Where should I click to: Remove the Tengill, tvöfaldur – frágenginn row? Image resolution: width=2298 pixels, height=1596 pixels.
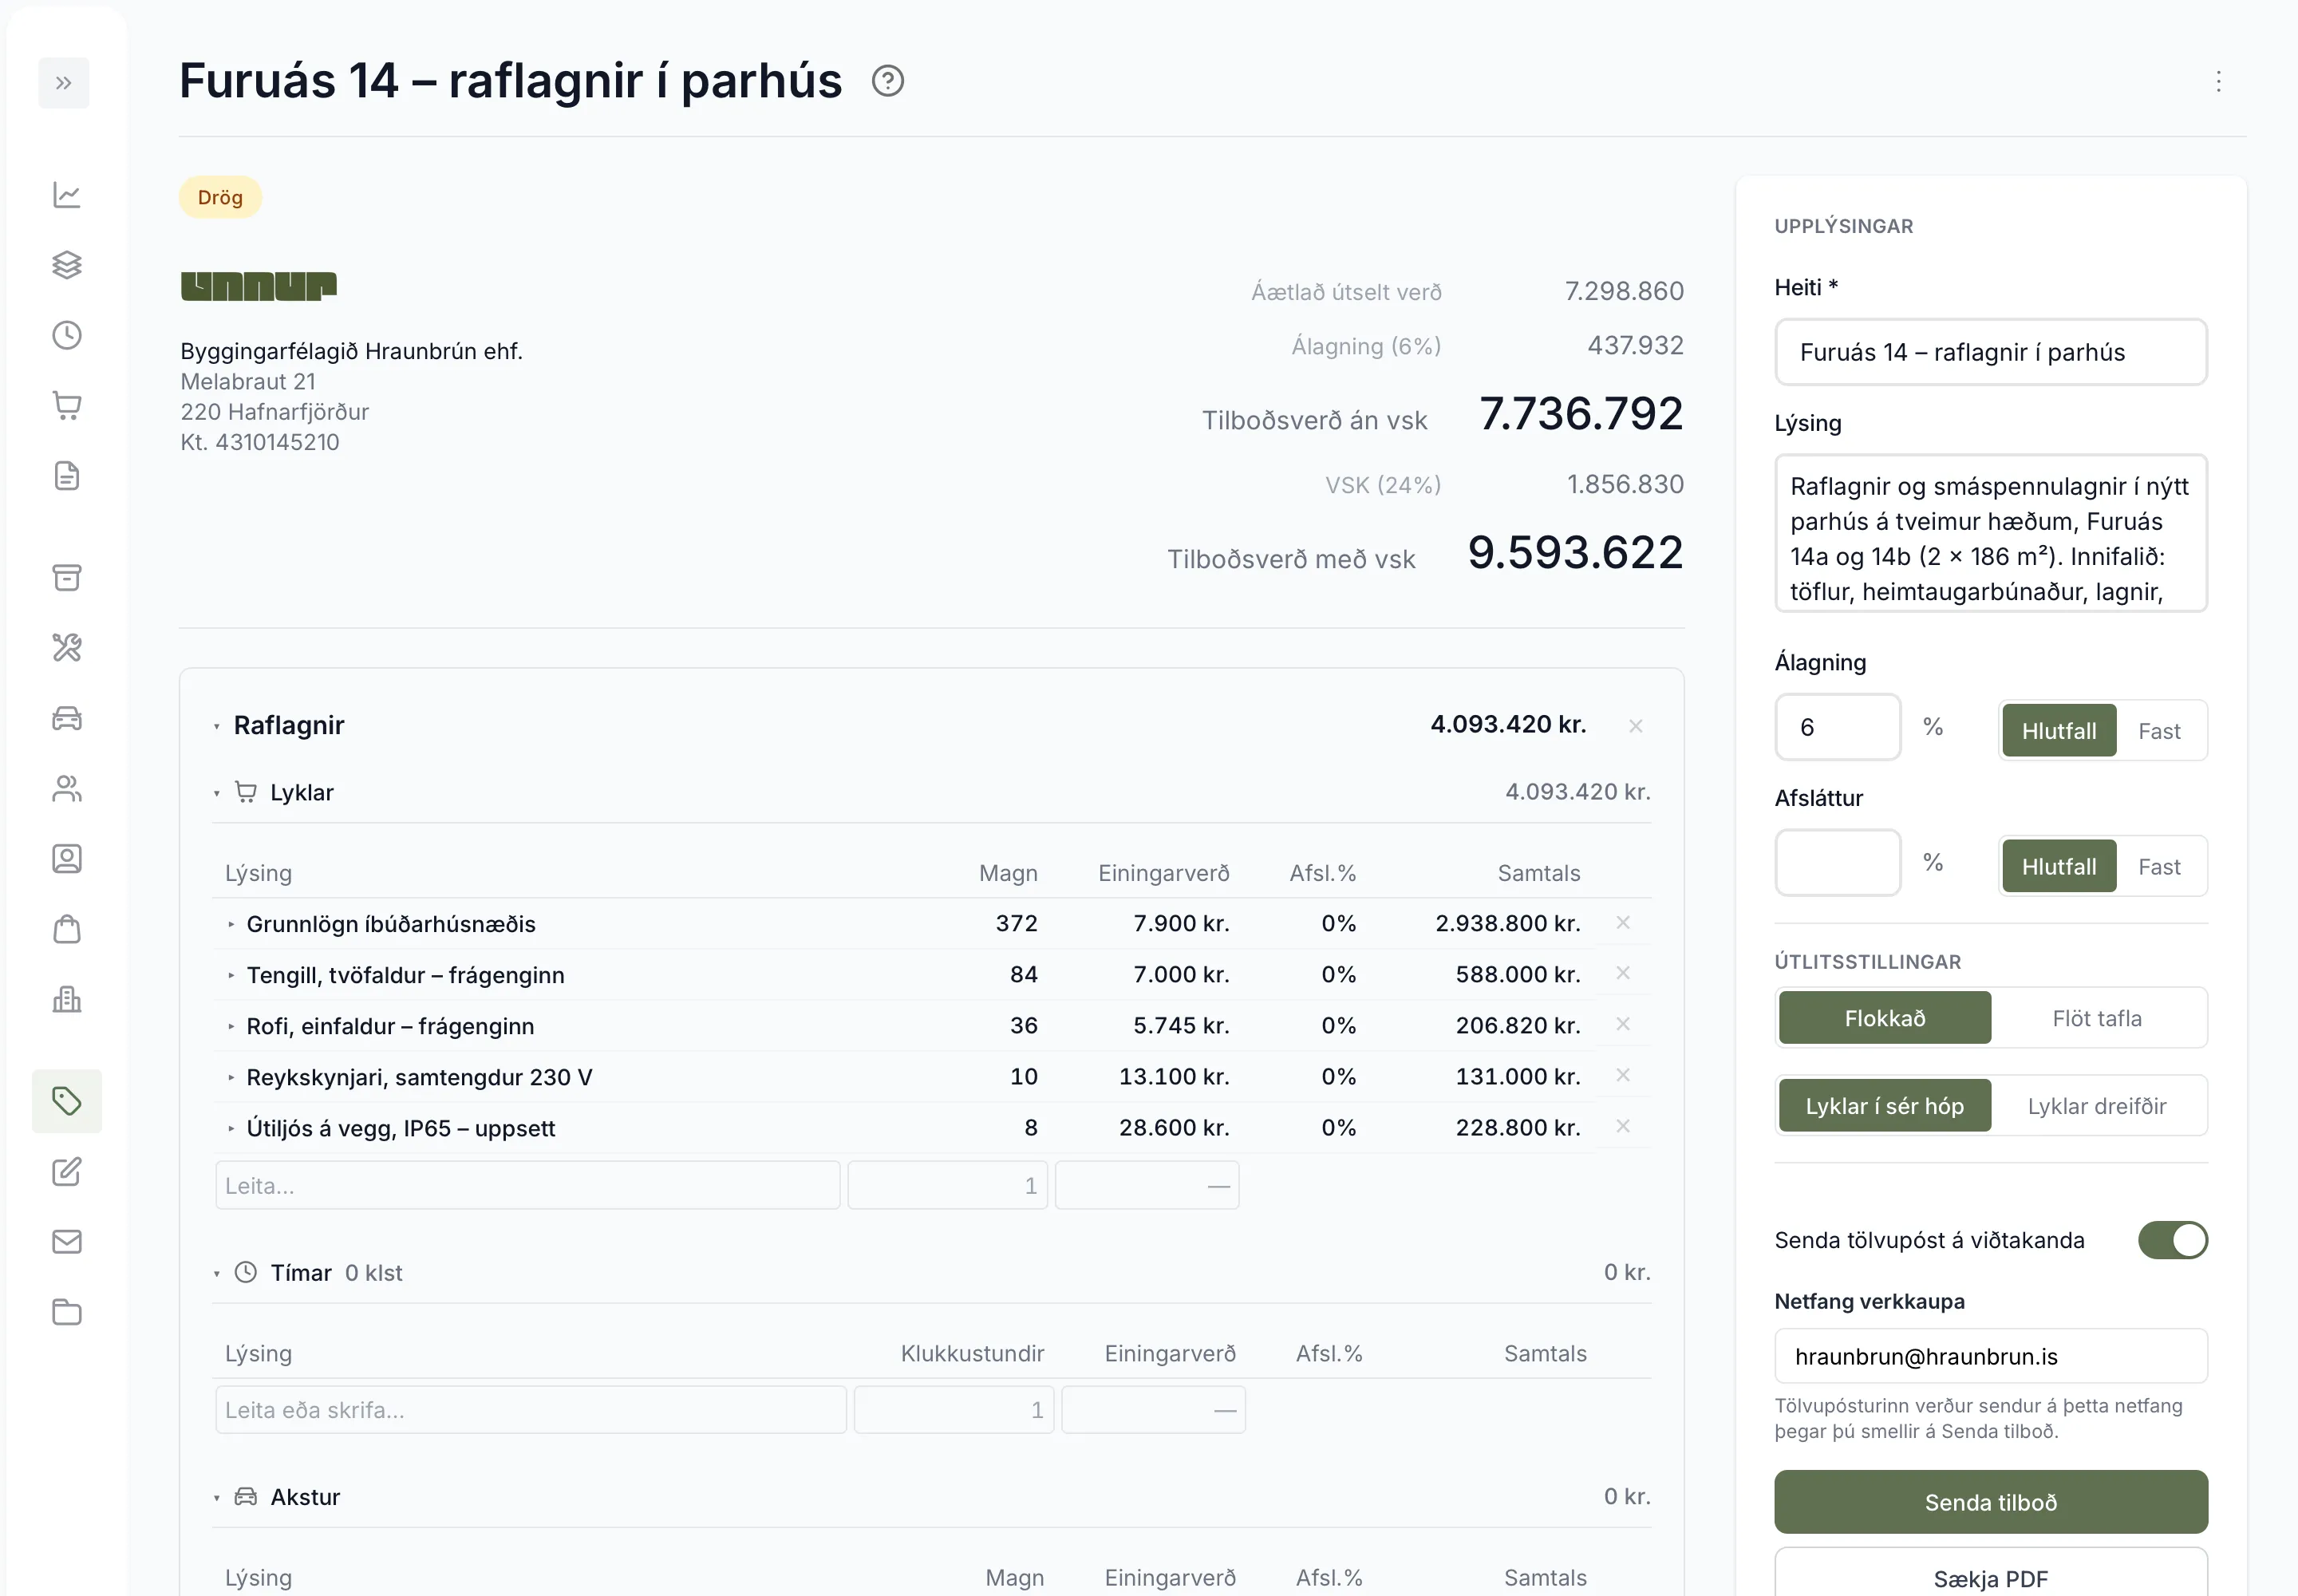pos(1623,973)
